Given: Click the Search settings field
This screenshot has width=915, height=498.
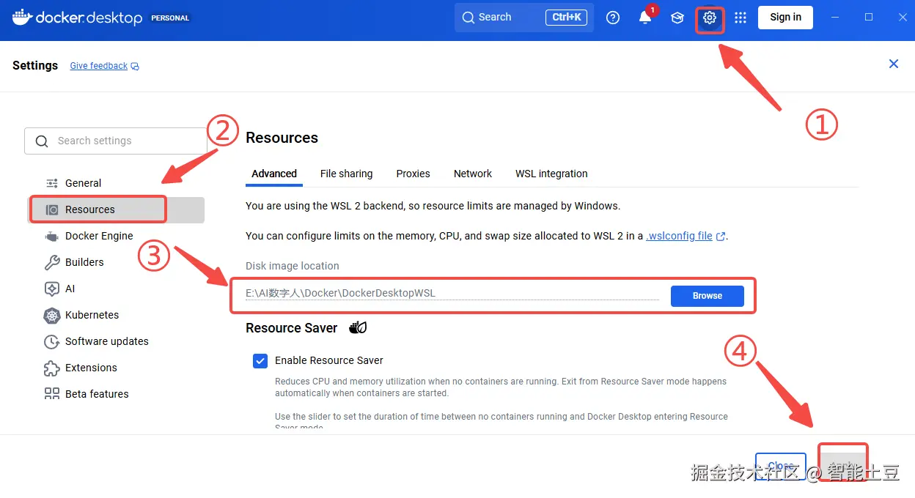Looking at the screenshot, I should point(116,141).
